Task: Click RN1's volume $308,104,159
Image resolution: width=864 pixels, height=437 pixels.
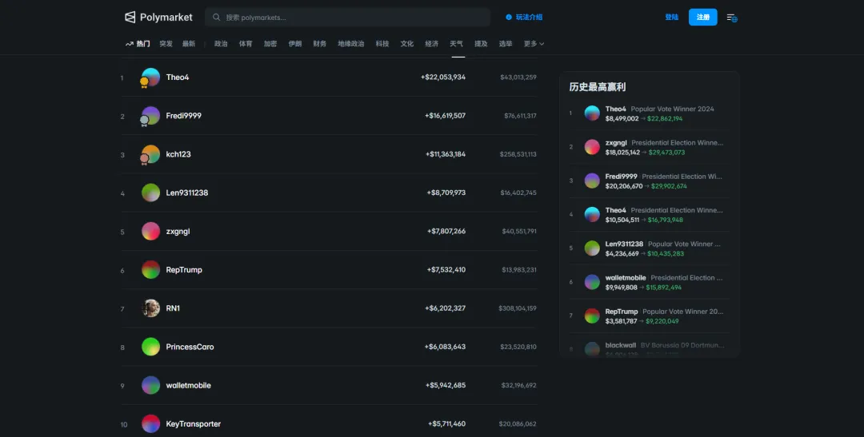Action: pos(518,308)
